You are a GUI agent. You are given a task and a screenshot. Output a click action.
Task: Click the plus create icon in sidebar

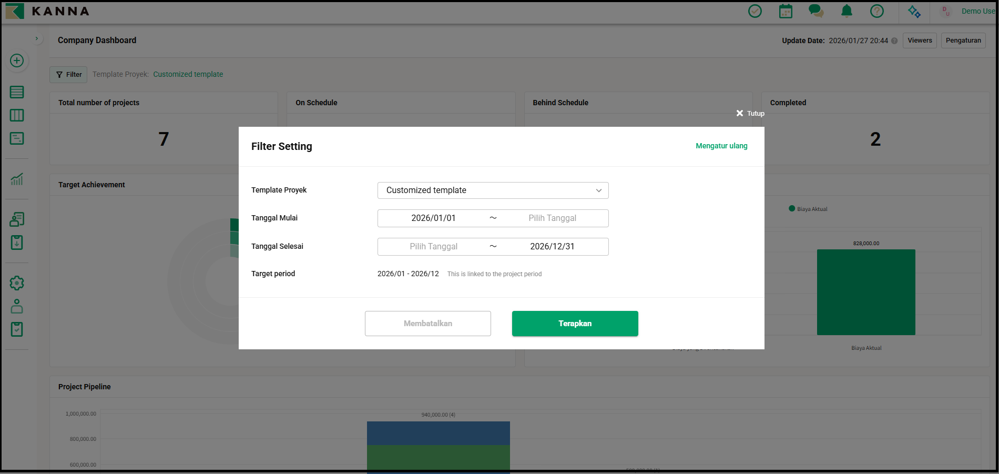click(x=17, y=60)
